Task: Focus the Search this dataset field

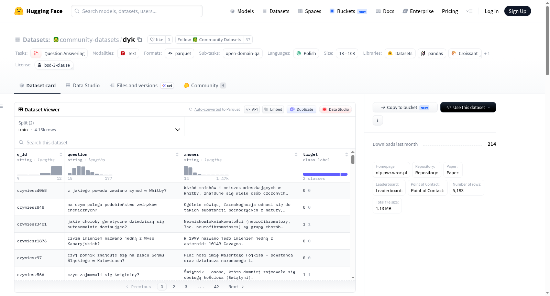Action: (185, 143)
